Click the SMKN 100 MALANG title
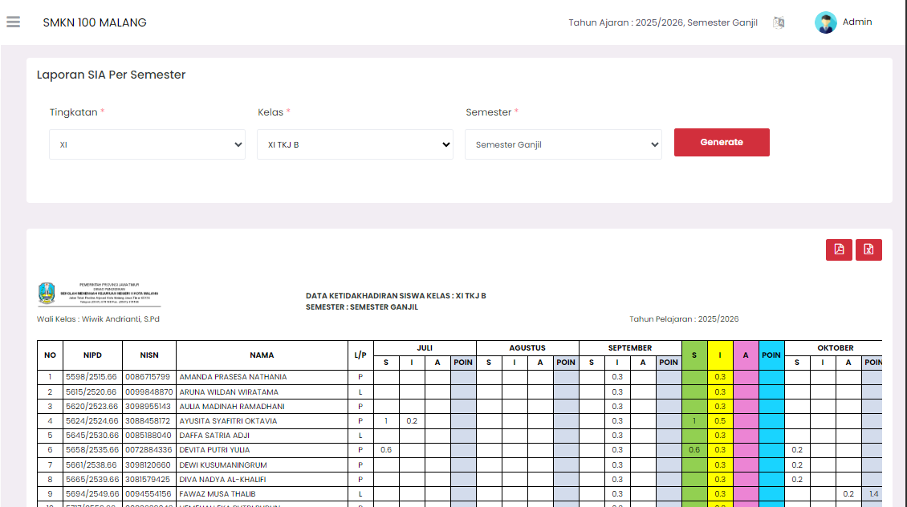 [95, 22]
